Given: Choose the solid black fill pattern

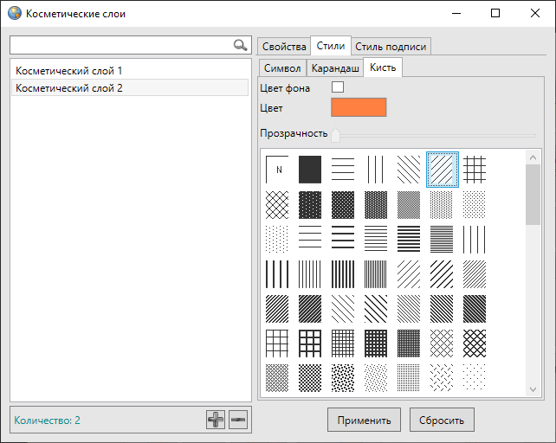Looking at the screenshot, I should (310, 169).
